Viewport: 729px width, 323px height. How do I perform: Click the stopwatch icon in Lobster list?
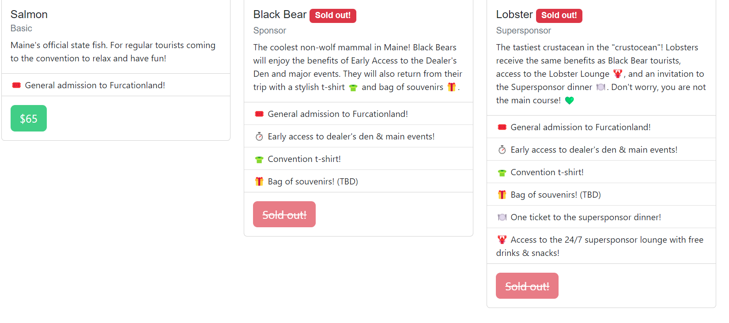pyautogui.click(x=502, y=150)
